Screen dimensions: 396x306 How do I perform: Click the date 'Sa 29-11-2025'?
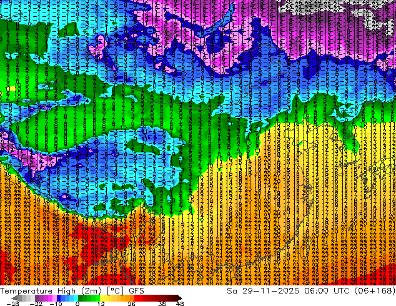tap(263, 291)
